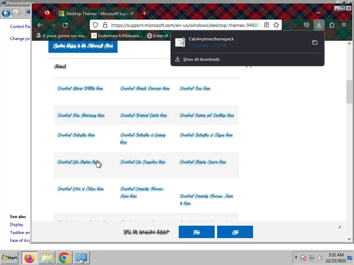Download Botanical Garden theme
354x265 pixels.
[x=143, y=115]
